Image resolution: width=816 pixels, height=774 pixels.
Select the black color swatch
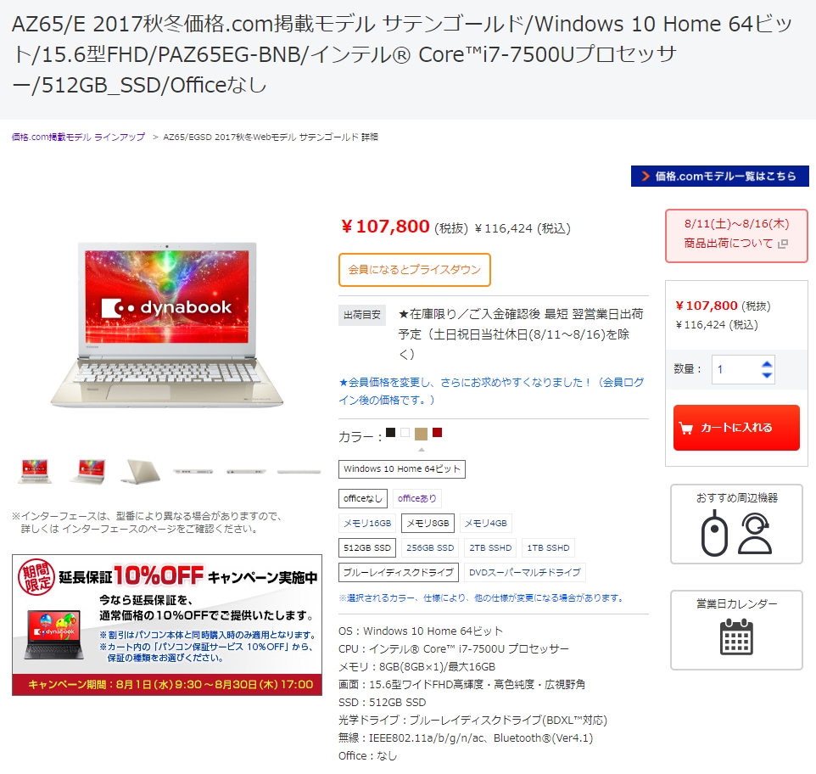391,432
